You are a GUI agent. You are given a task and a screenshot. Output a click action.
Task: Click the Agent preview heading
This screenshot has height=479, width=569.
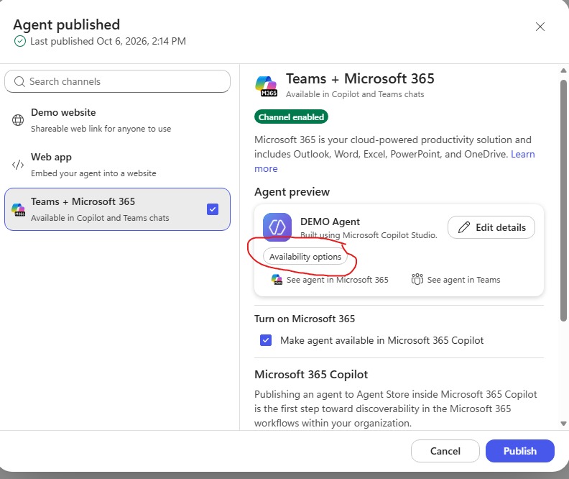[x=292, y=192]
